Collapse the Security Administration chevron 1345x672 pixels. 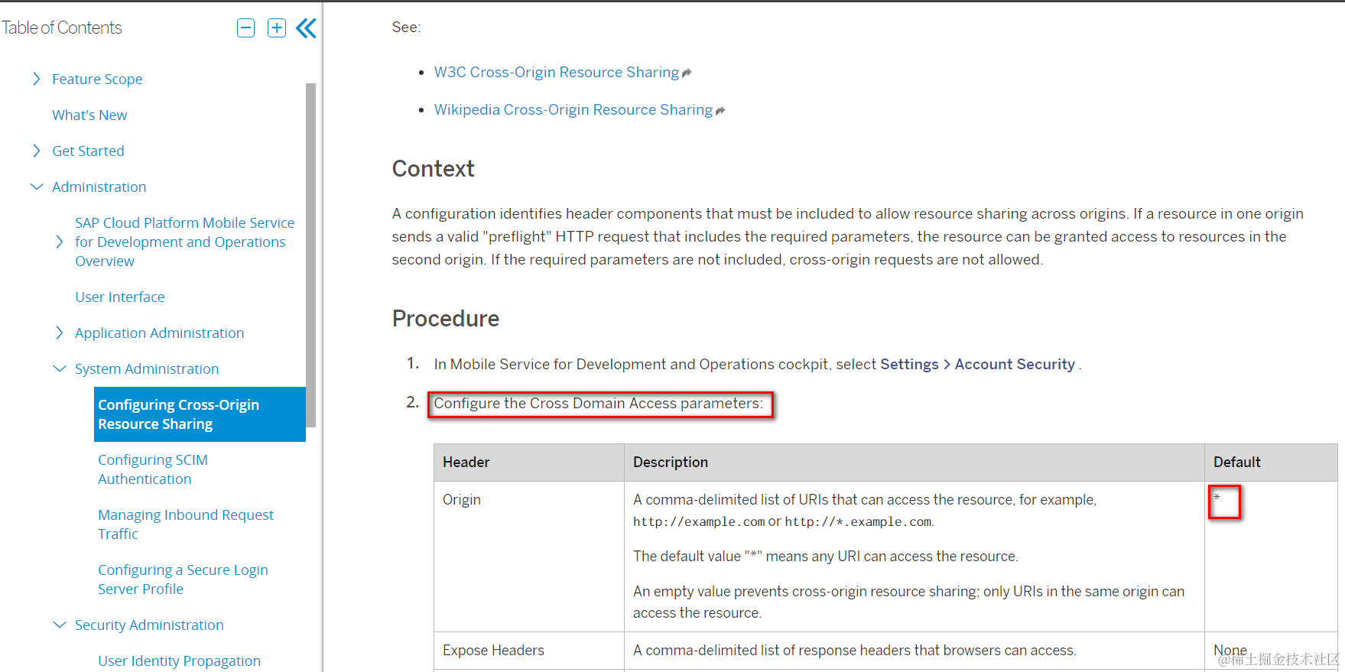60,625
